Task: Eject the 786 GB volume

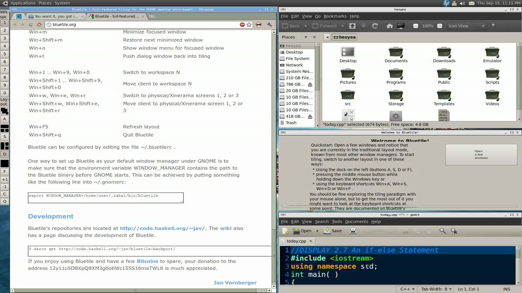Action: coord(310,84)
